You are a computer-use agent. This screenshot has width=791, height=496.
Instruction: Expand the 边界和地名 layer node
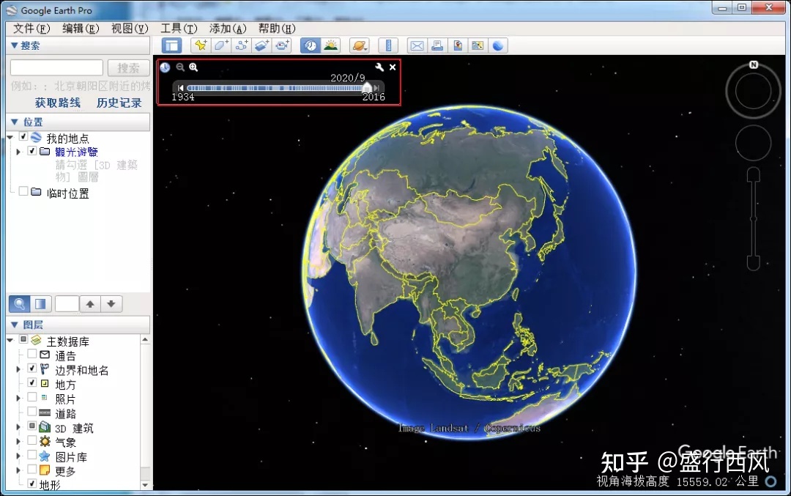click(x=18, y=369)
